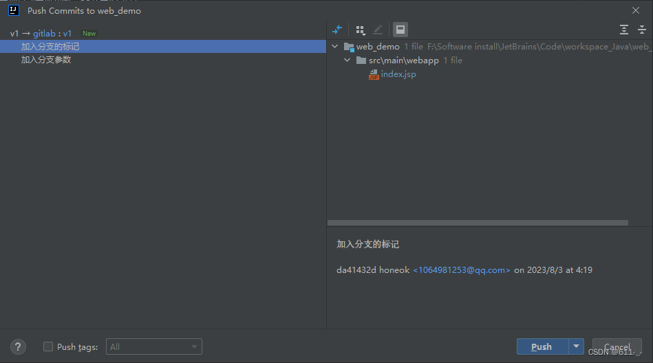Click the local v1 branch label
The width and height of the screenshot is (653, 363).
point(14,33)
